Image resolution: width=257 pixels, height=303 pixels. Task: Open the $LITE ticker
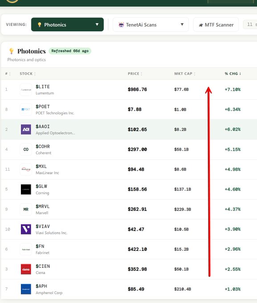(x=43, y=86)
